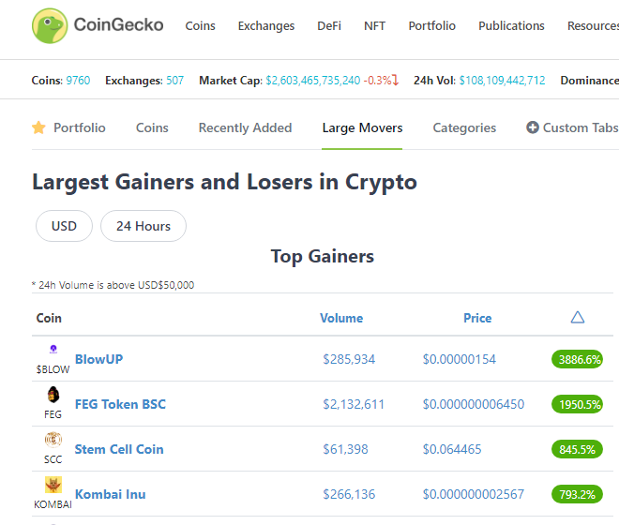Open the Resources top menu
619x525 pixels.
[x=593, y=26]
